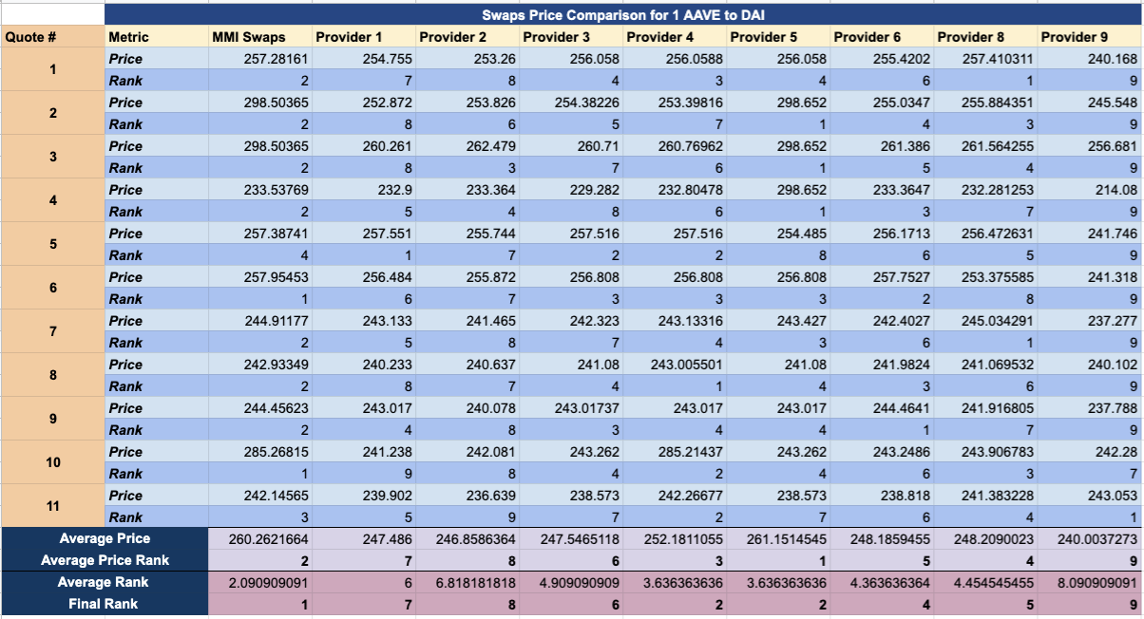Select Provider 6 price 257.7527

tap(882, 277)
